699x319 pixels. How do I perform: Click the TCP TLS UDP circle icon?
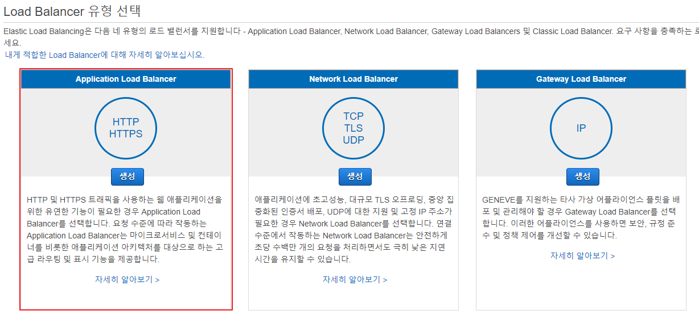pos(353,128)
